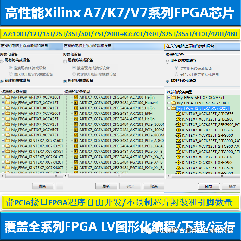Click the AX7102_Heijin target VI icon

[76, 108]
